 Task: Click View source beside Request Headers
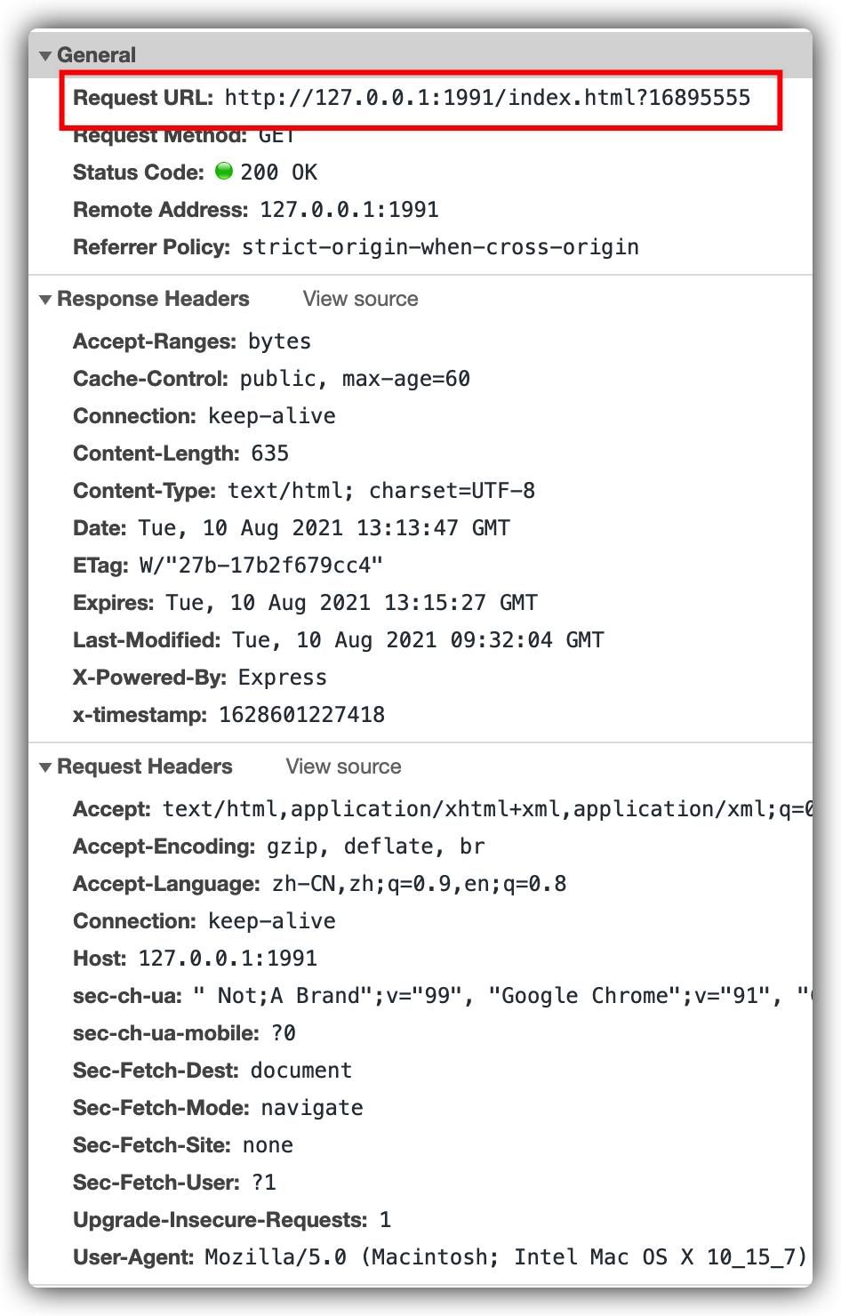[x=343, y=766]
